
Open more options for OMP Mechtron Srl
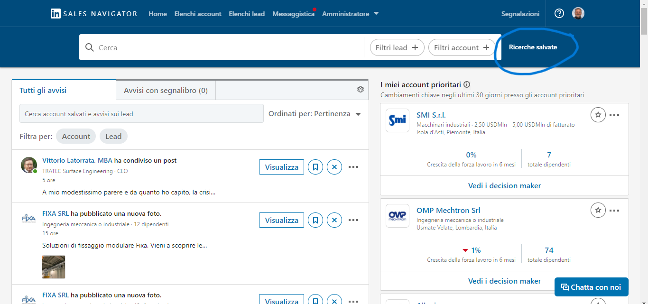point(614,210)
